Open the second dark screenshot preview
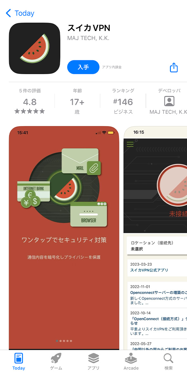This screenshot has width=187, height=374. pos(155,238)
